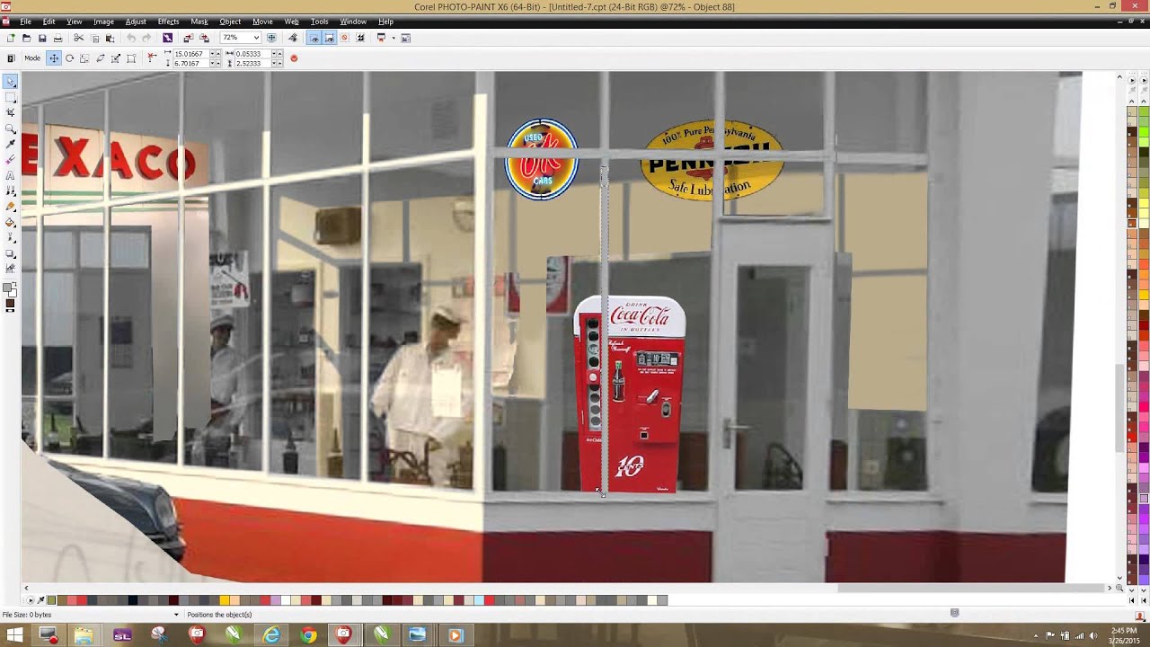The width and height of the screenshot is (1150, 647).
Task: Select the Eraser tool in toolbox
Action: (11, 159)
